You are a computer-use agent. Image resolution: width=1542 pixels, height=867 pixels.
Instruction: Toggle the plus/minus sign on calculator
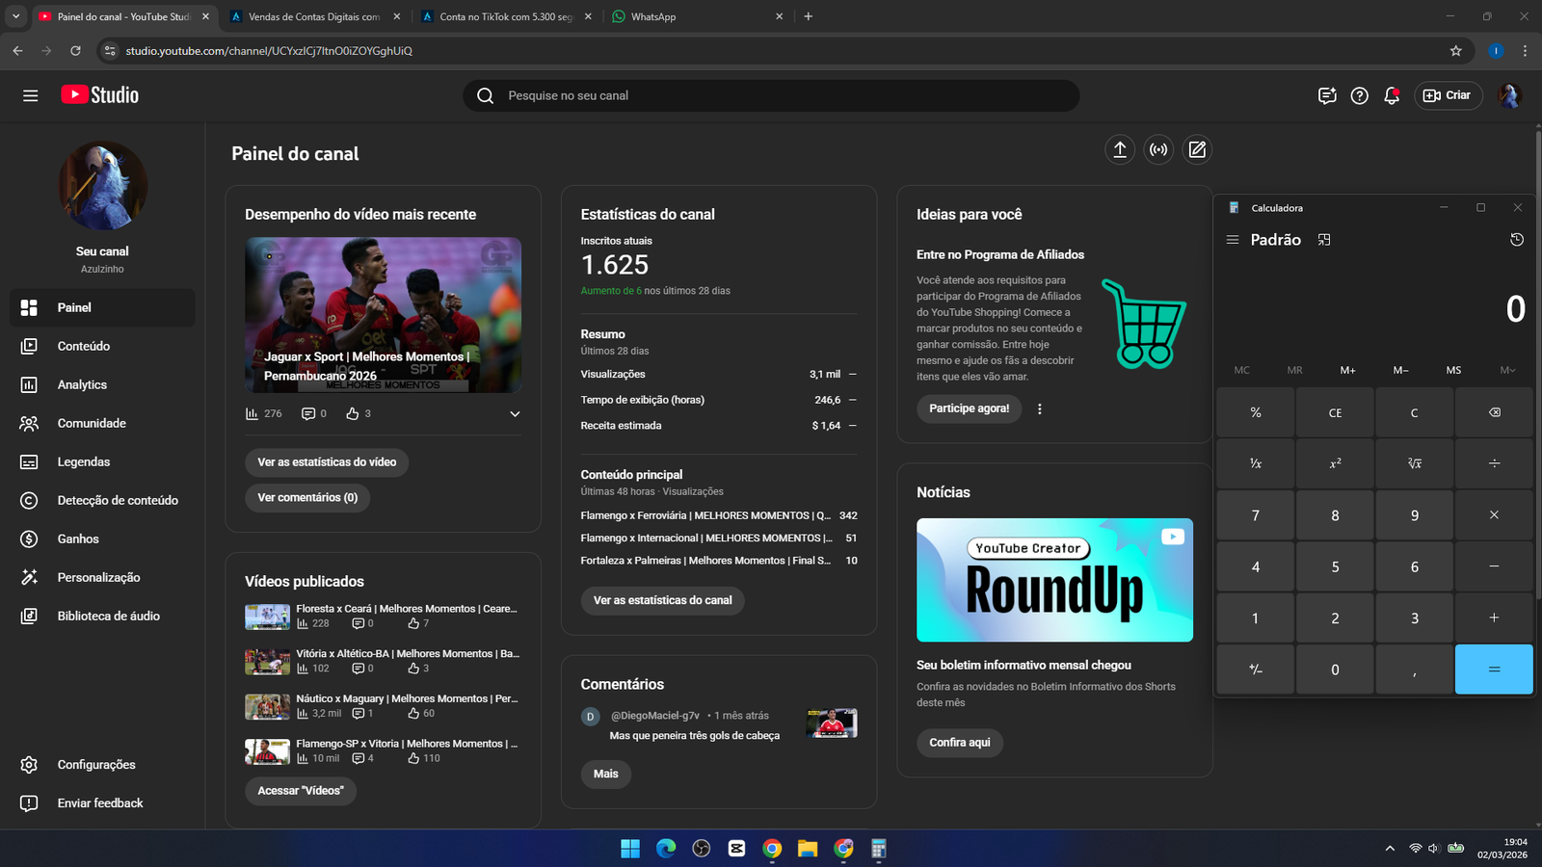(1255, 670)
